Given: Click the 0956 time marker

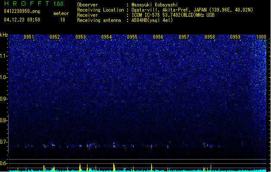Looking at the screenshot, I should coord(158,37).
